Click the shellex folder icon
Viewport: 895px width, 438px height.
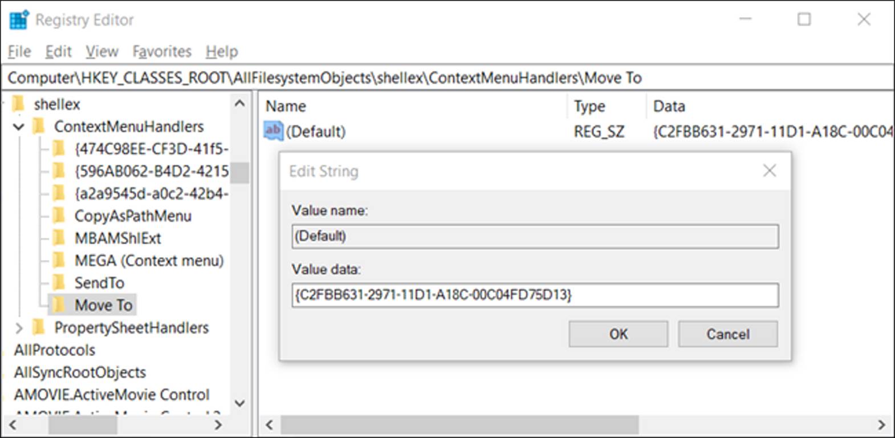pos(19,104)
